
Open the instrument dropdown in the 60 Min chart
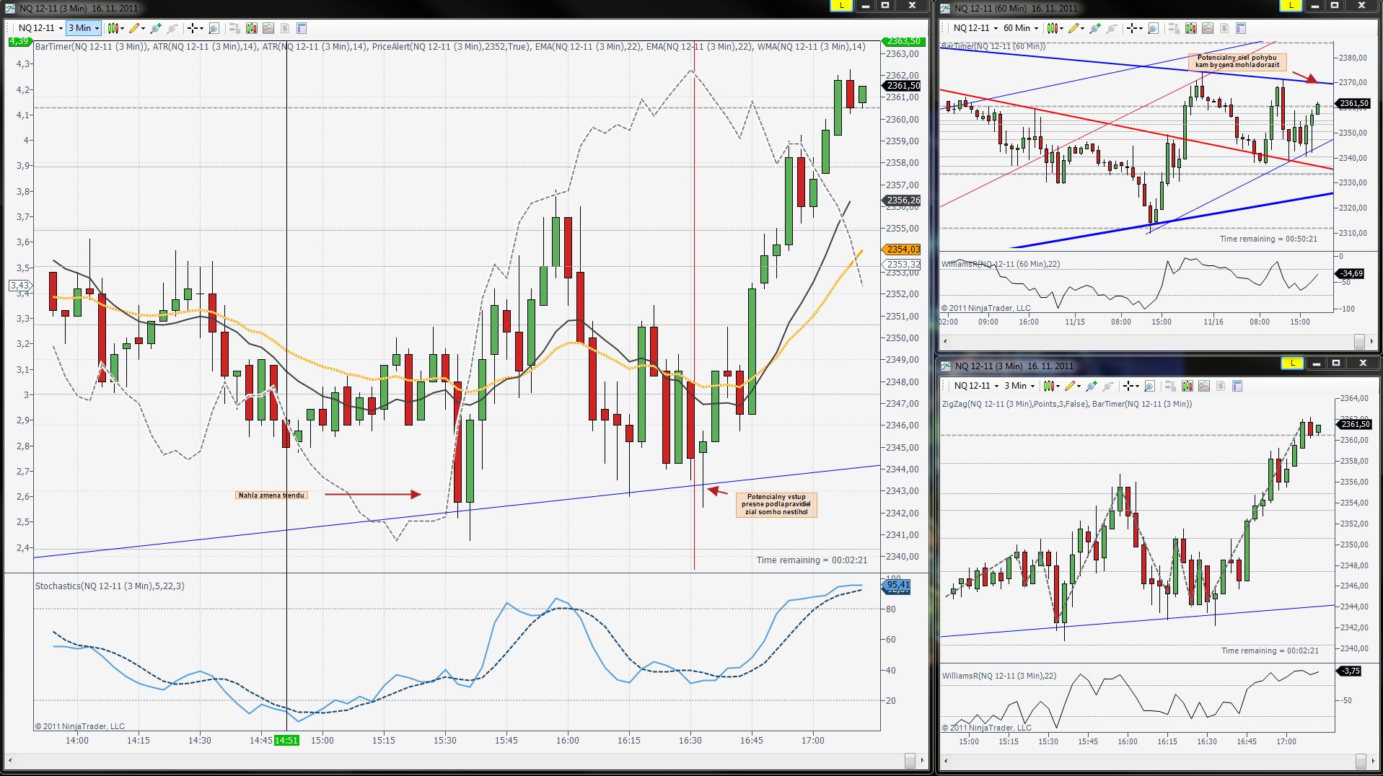(x=975, y=28)
